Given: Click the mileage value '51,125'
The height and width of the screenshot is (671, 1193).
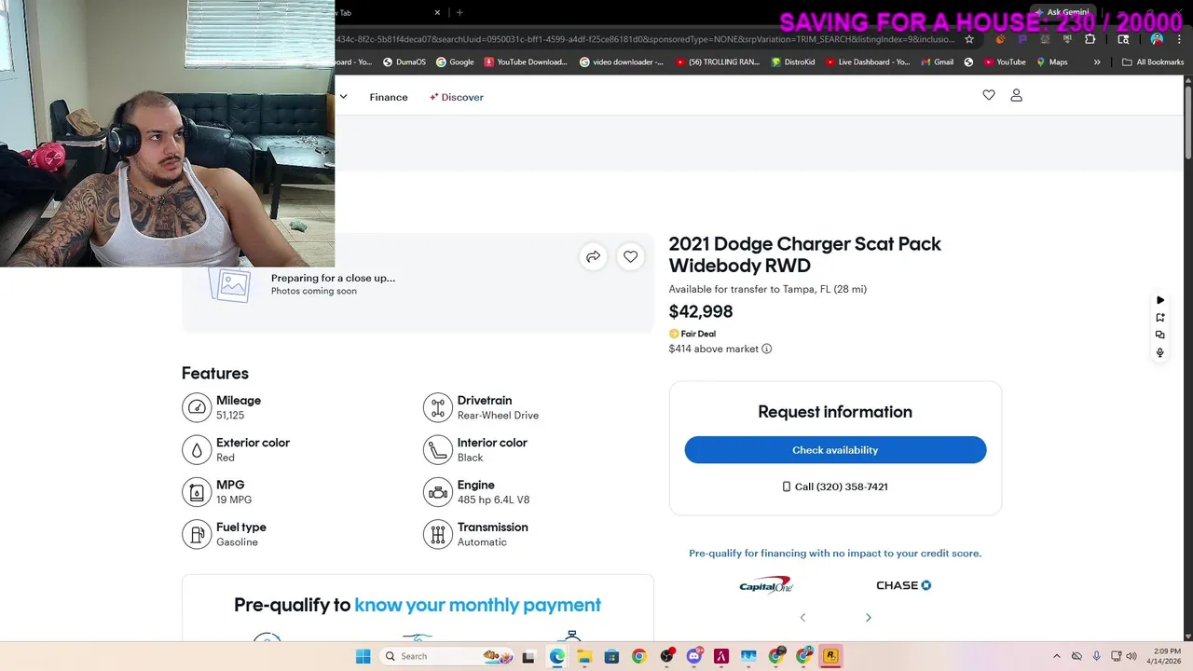Looking at the screenshot, I should point(230,416).
